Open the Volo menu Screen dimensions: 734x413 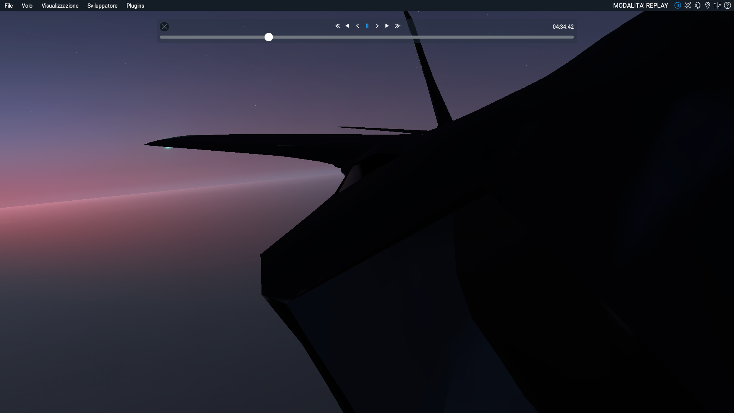27,6
